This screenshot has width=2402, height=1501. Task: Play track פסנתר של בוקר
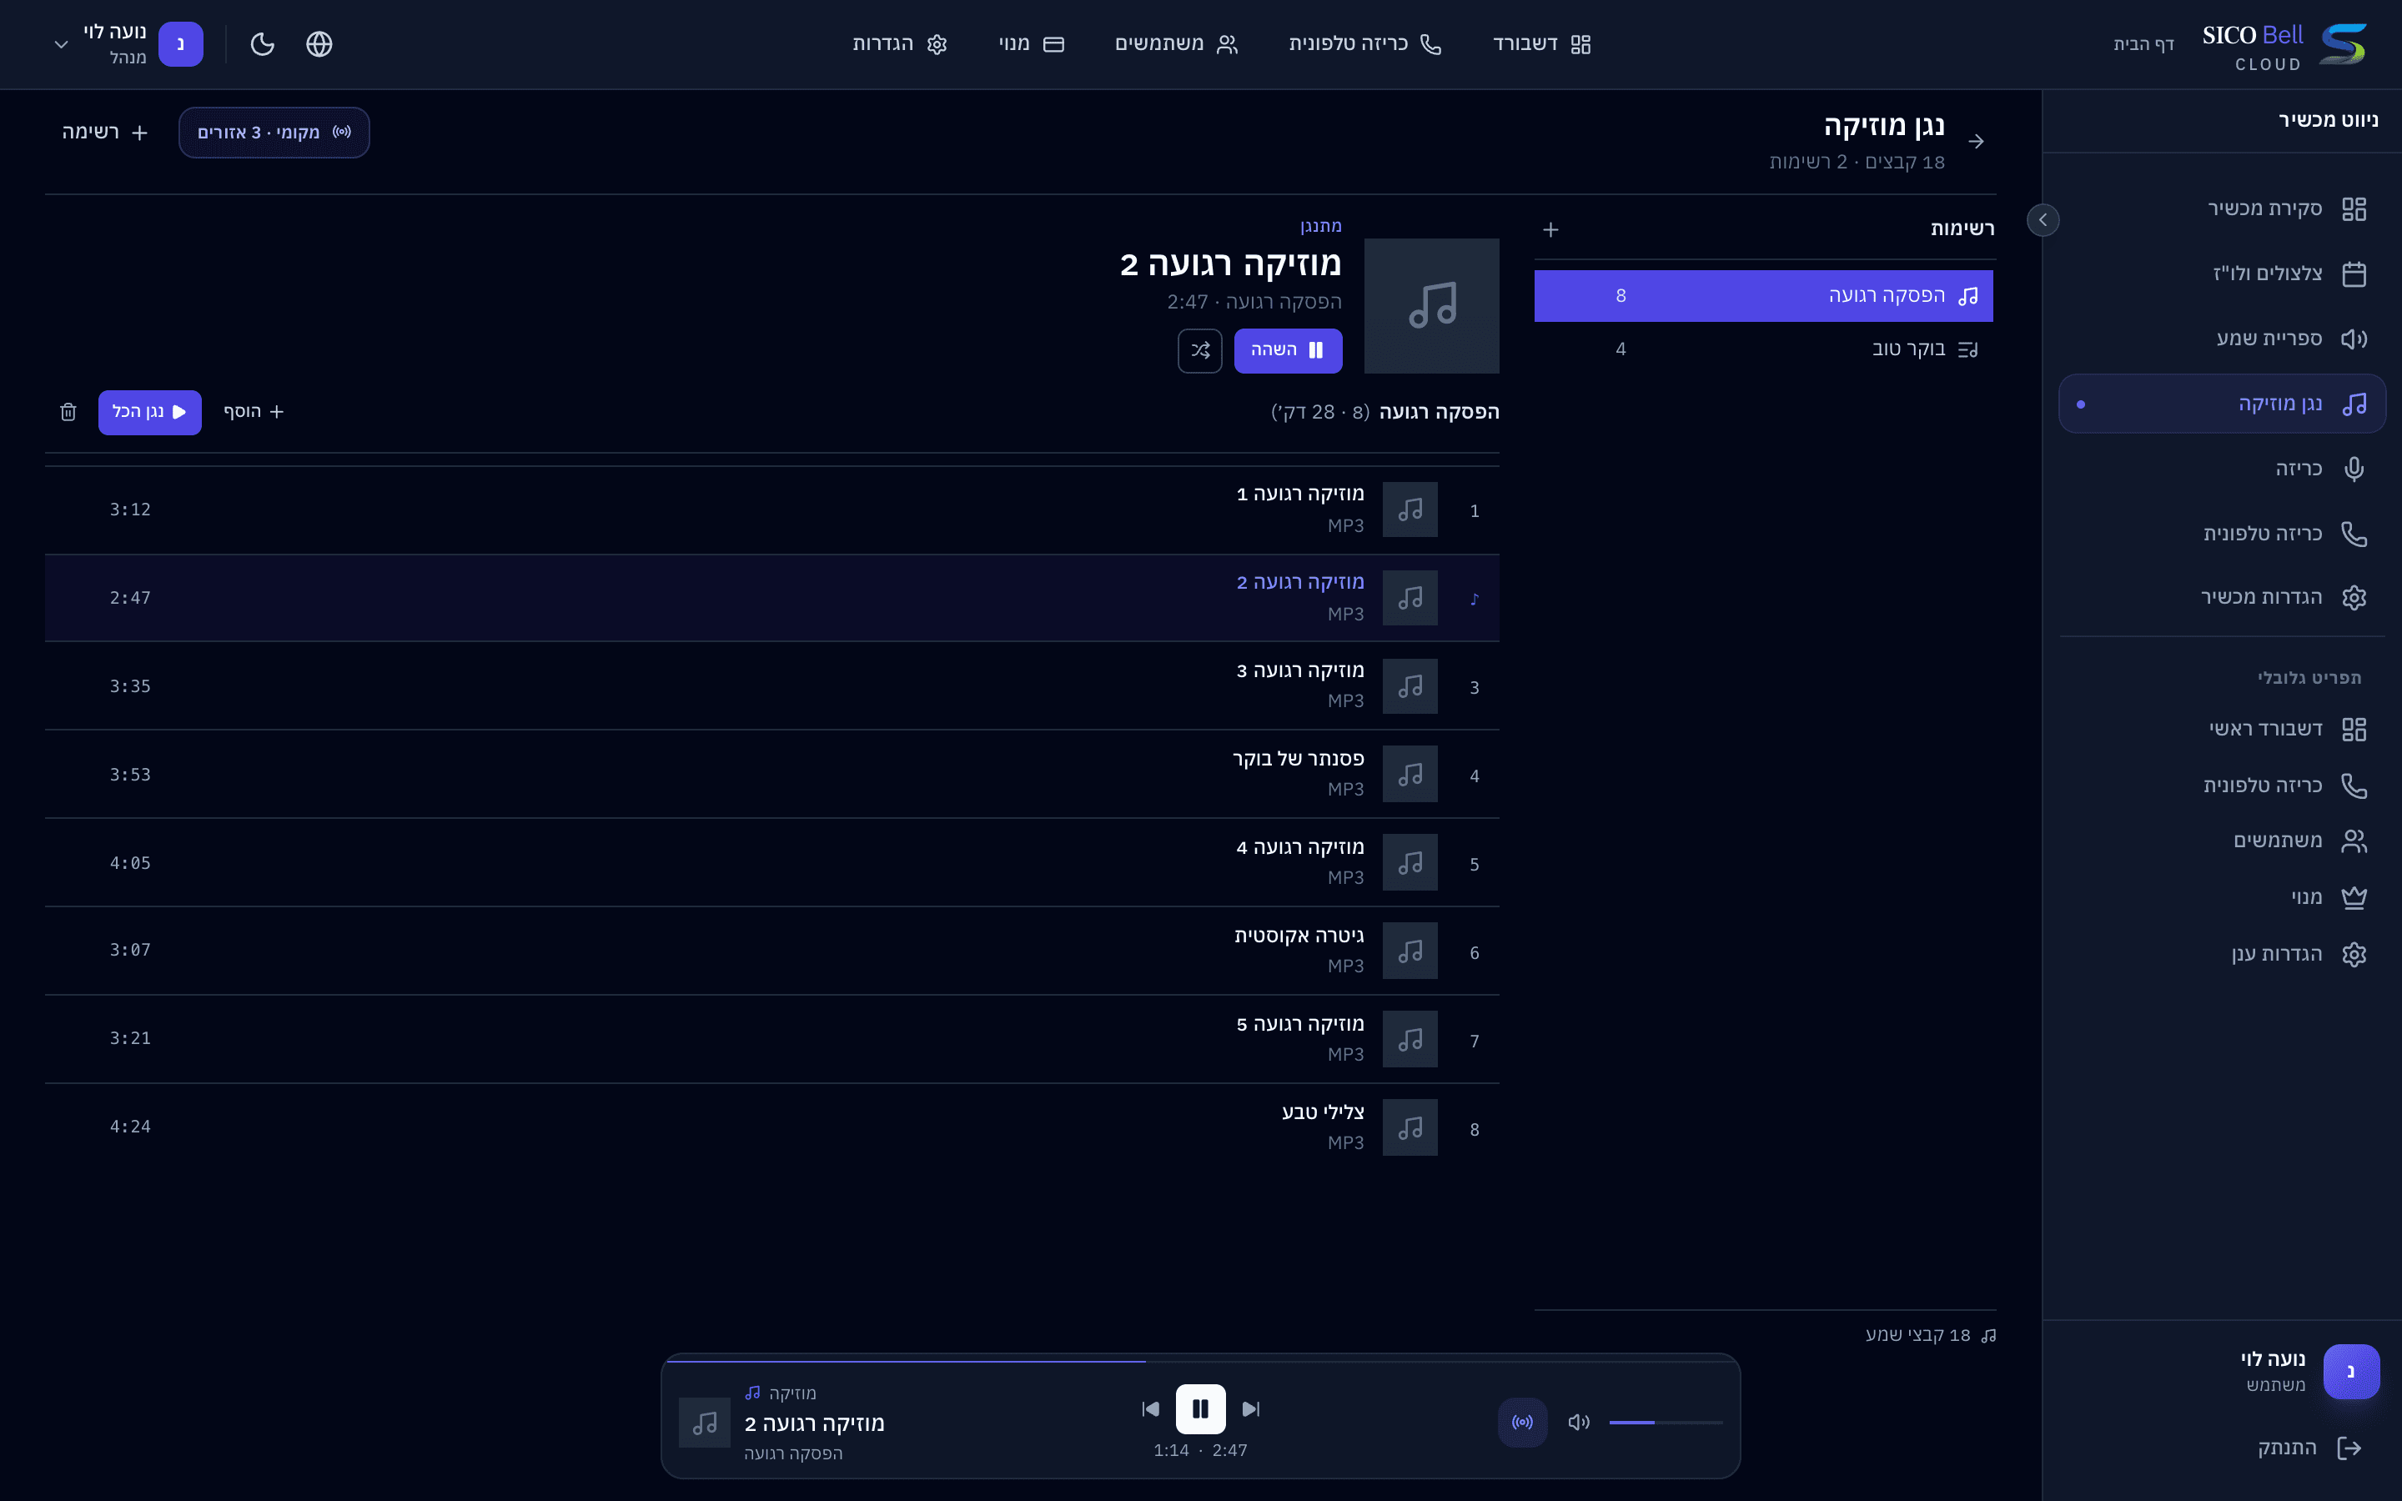click(x=771, y=775)
